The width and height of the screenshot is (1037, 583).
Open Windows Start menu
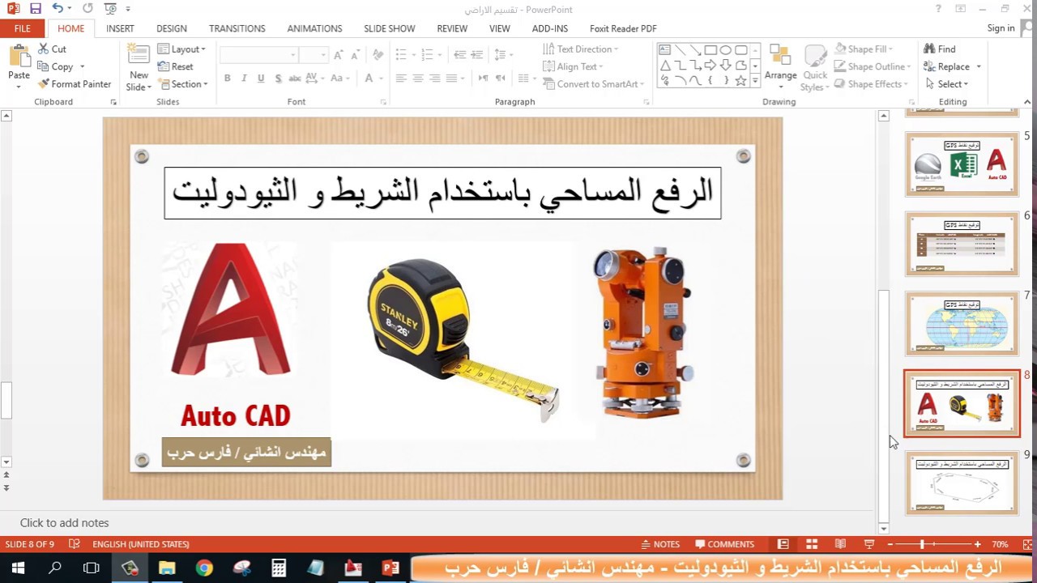pos(18,568)
